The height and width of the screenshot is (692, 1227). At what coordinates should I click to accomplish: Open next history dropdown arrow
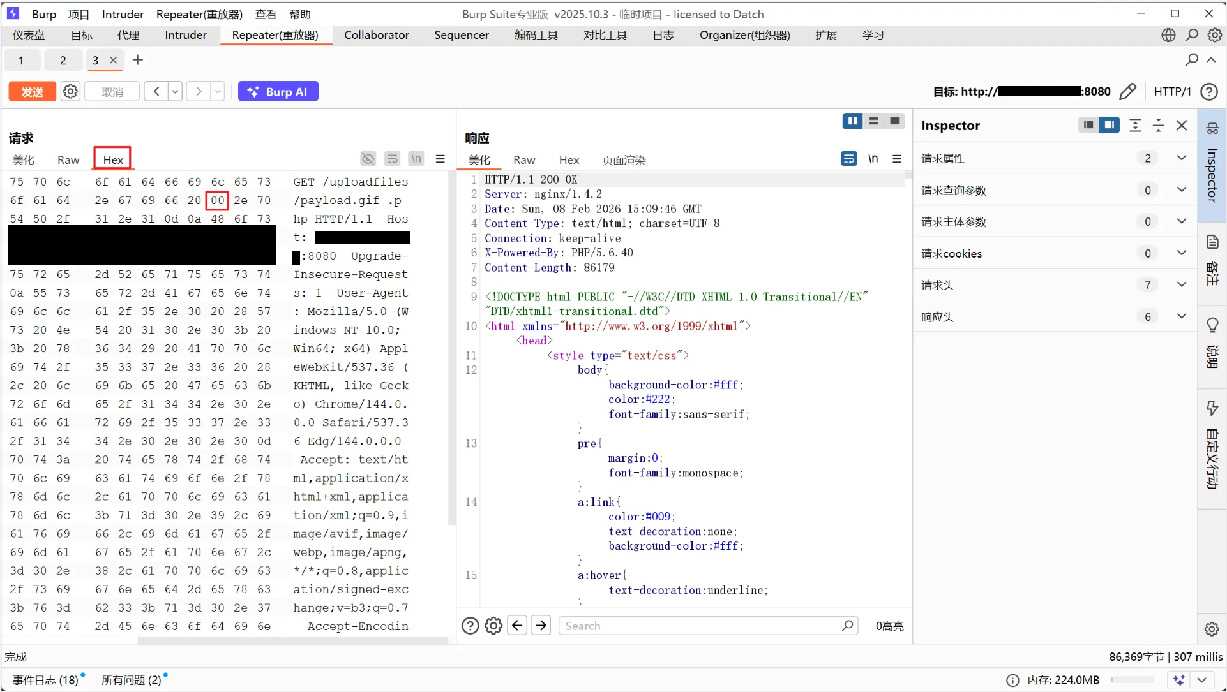(218, 92)
